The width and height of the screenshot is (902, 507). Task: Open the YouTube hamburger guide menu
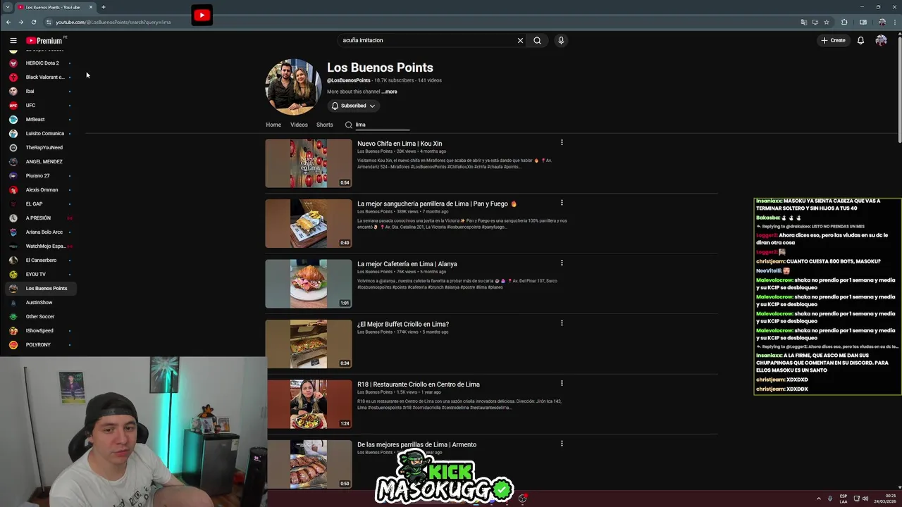(13, 40)
